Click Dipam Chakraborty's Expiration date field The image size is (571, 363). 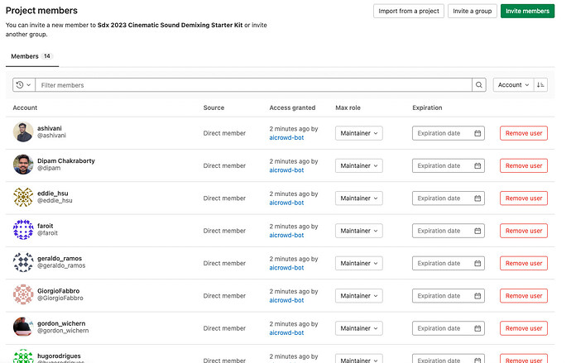click(x=449, y=165)
